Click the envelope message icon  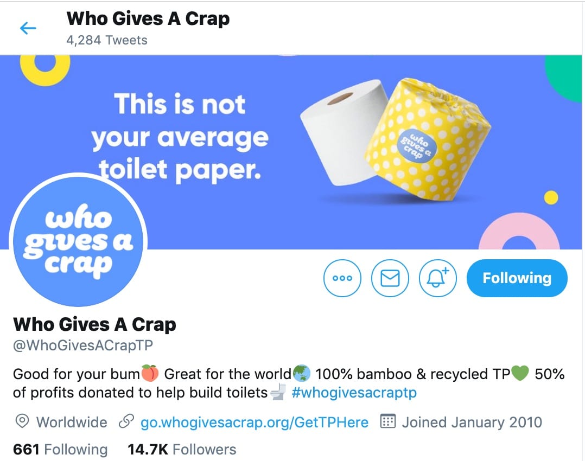point(390,278)
